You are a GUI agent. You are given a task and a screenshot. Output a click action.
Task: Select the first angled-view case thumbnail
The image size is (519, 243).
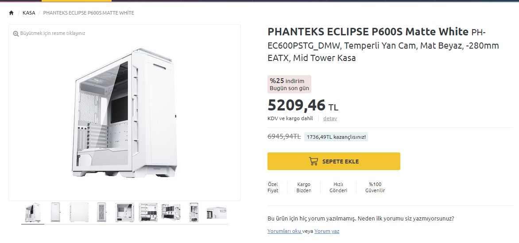click(x=33, y=213)
